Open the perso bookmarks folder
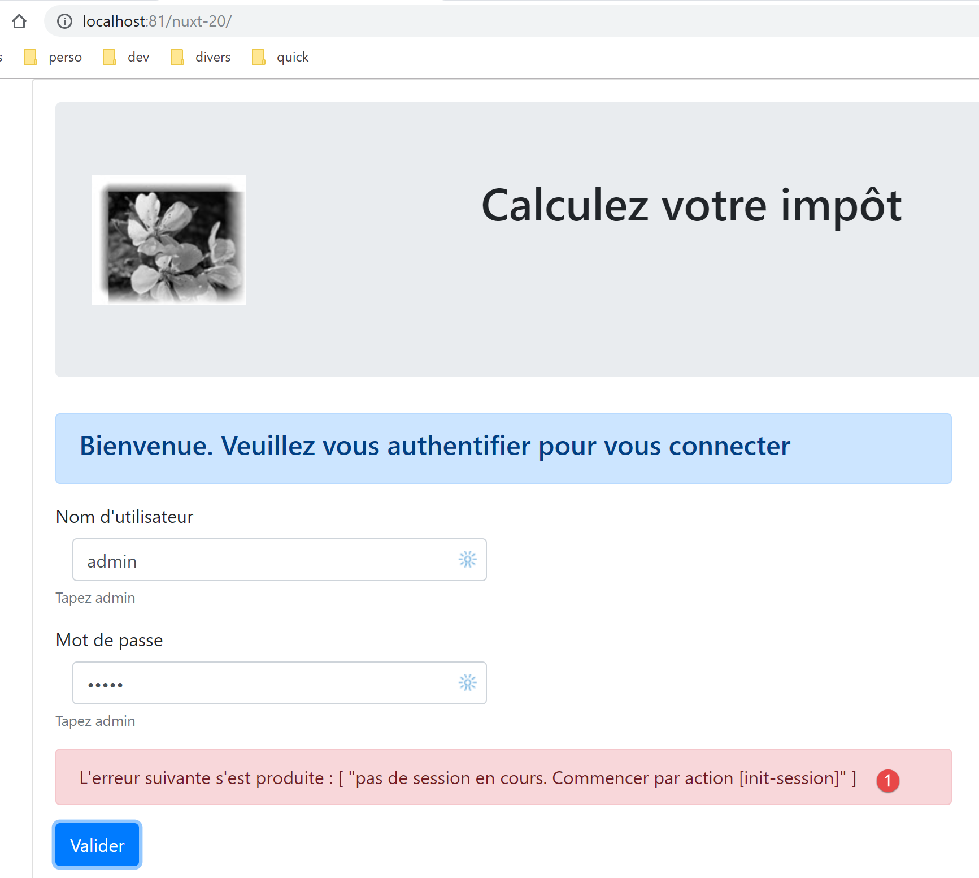This screenshot has height=878, width=979. 53,57
